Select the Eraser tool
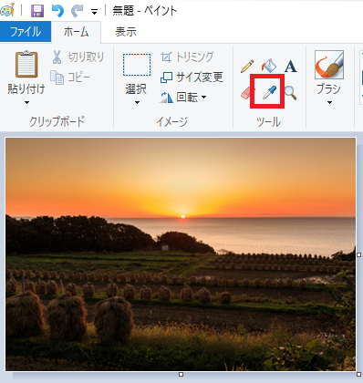Screen dimensions: 363x383 pyautogui.click(x=246, y=92)
